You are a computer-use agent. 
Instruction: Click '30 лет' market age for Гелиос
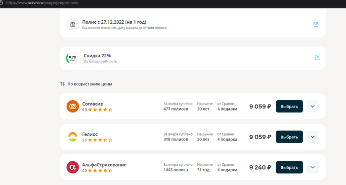pos(203,139)
